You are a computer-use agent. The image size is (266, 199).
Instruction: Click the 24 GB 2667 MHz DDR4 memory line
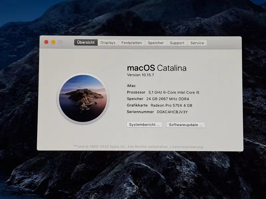coord(168,99)
